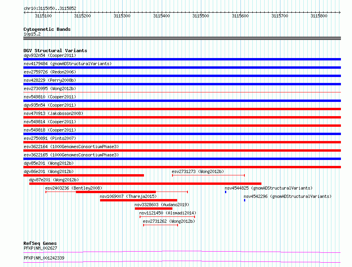Screen dimensions: 352x267
Task: Open nsv1121450 (Alsmadi2014) label
Action: point(168,213)
